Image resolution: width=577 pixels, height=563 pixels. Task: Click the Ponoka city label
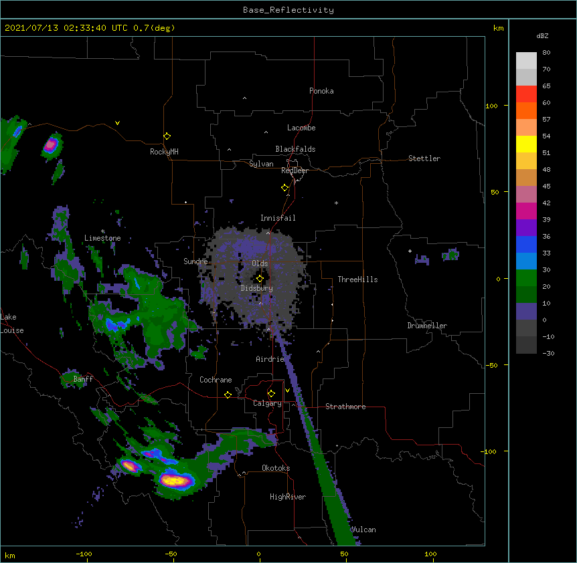click(321, 91)
